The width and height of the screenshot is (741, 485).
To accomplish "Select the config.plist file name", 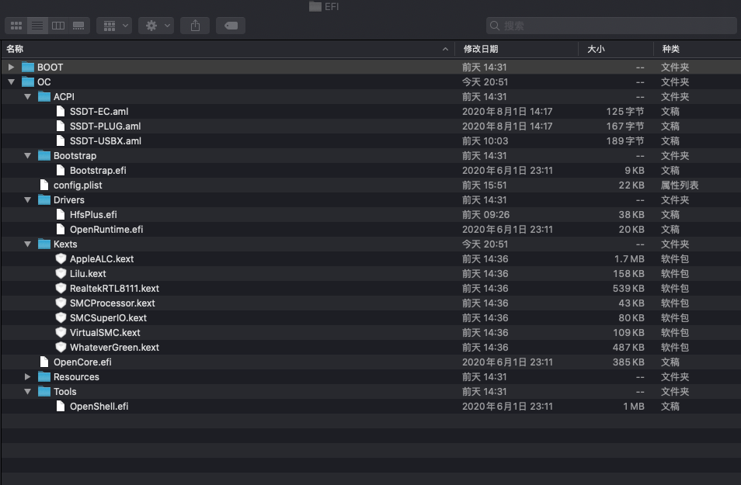I will 78,185.
